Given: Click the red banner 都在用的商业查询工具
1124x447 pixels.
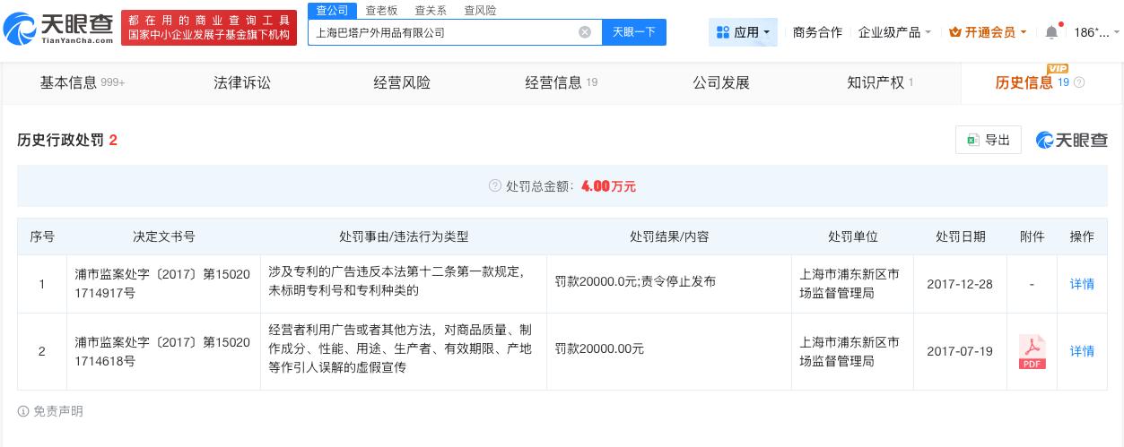Looking at the screenshot, I should (209, 28).
